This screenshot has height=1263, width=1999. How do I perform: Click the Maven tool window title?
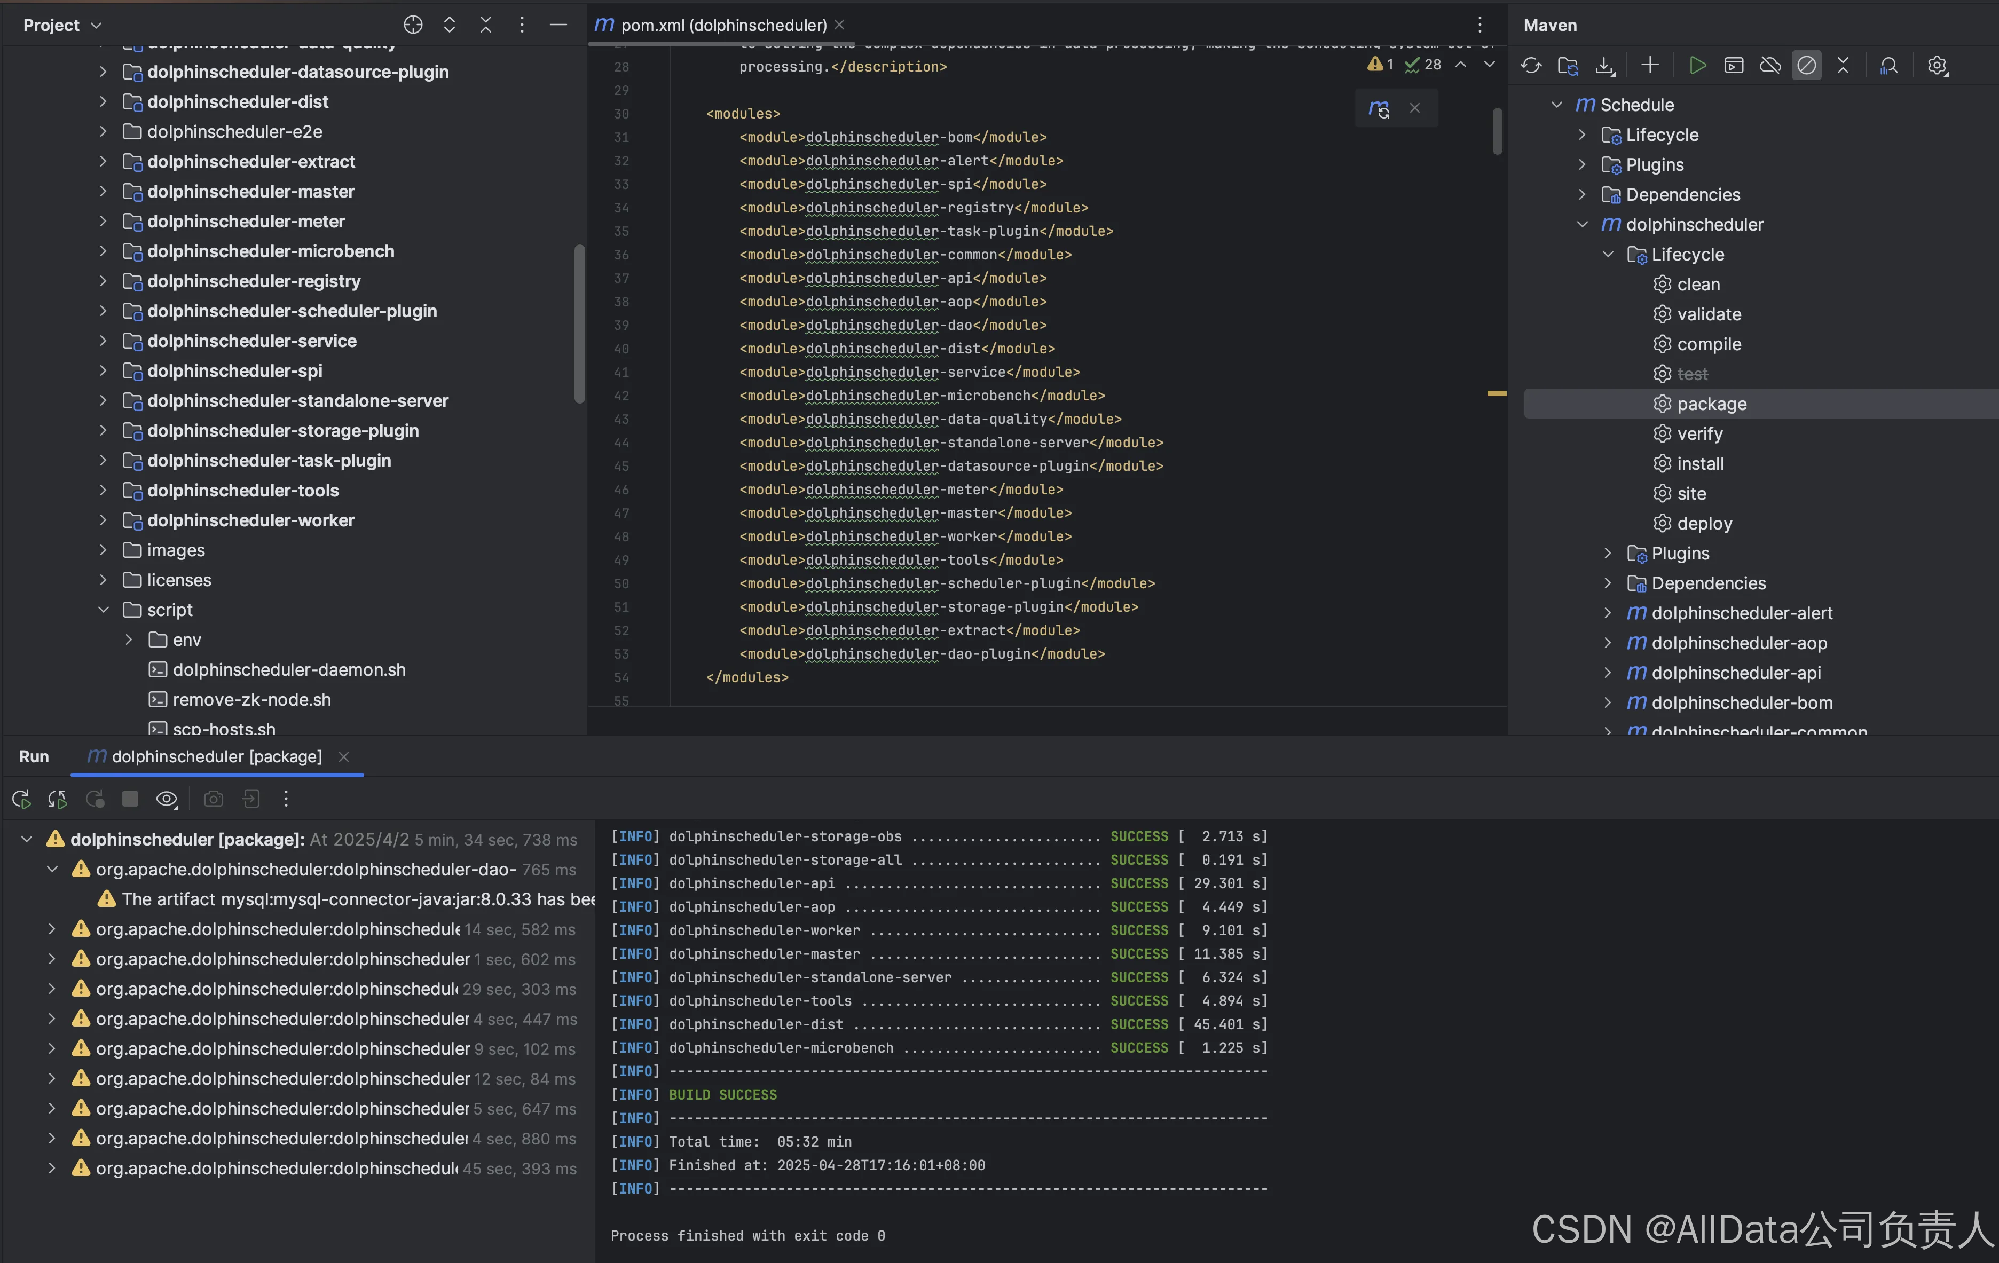click(1550, 25)
